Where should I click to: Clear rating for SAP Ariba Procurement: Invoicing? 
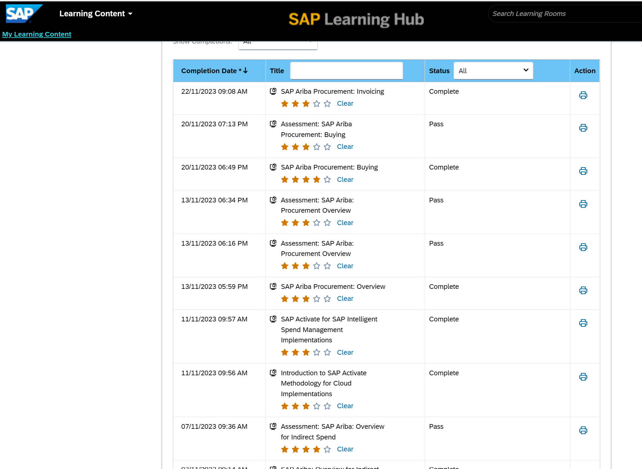345,103
